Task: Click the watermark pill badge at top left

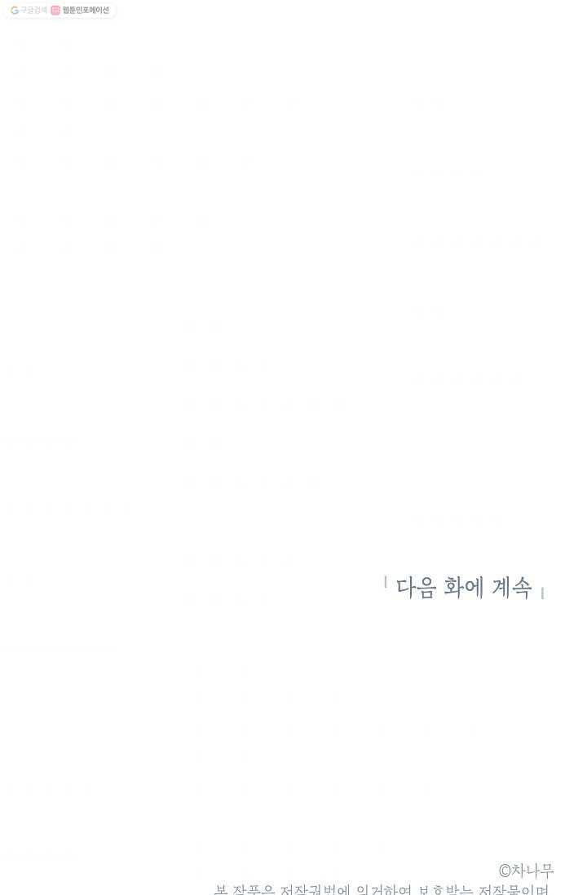Action: 60,11
